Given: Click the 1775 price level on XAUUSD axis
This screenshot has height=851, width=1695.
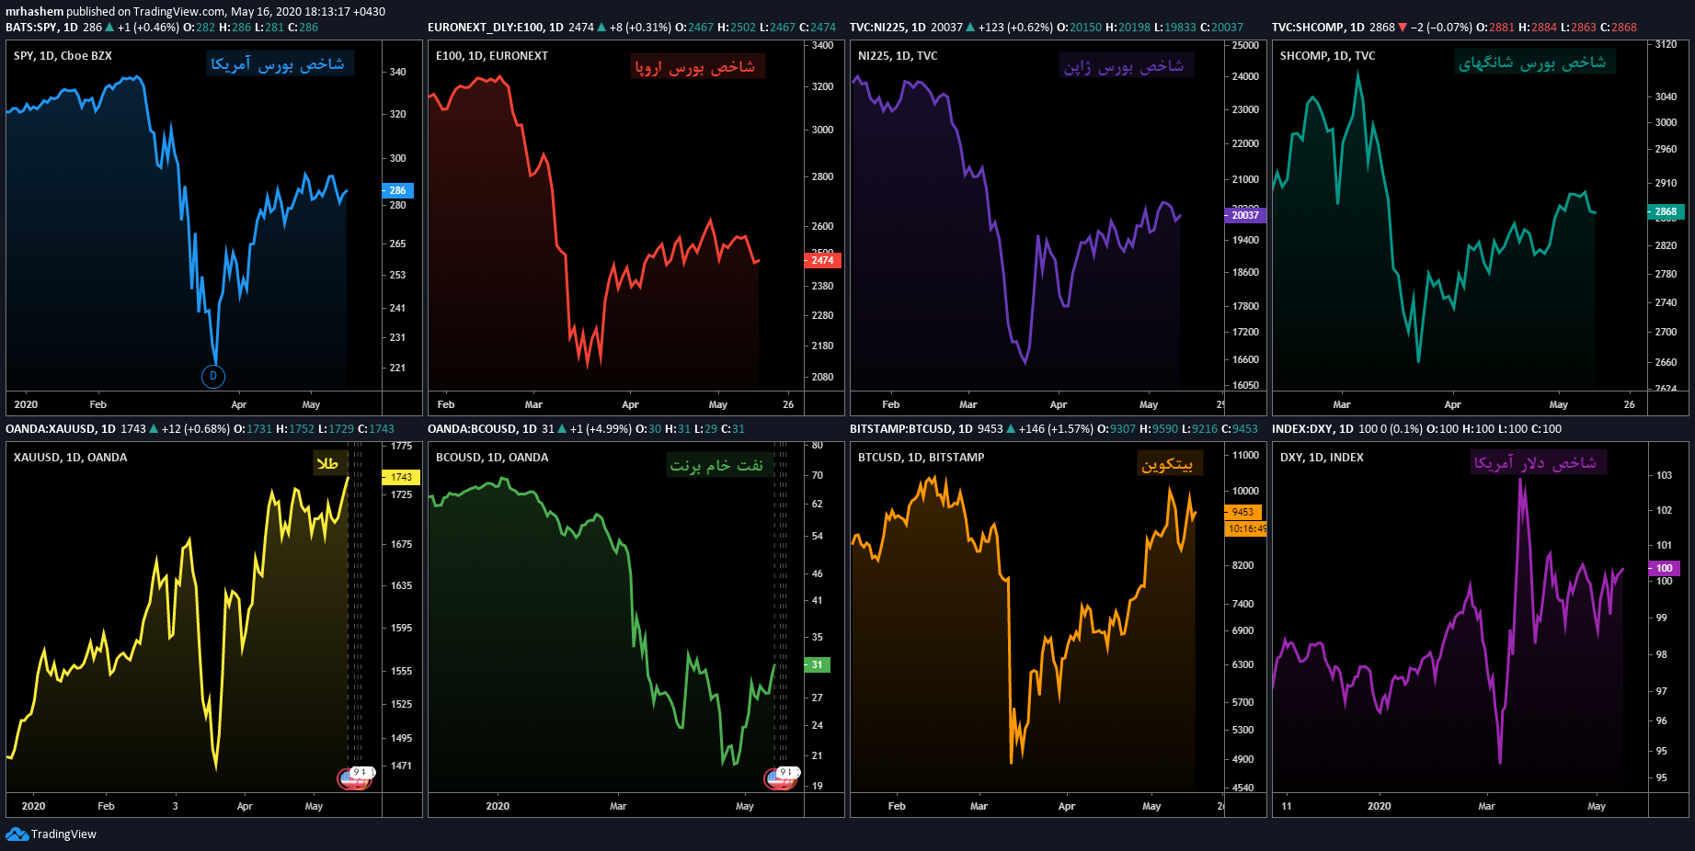Looking at the screenshot, I should [x=402, y=446].
